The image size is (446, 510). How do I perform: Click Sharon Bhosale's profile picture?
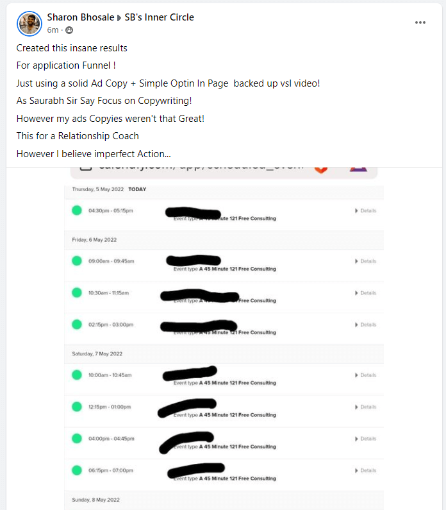coord(29,24)
